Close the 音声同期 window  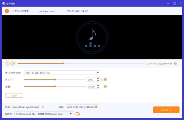pos(180,3)
